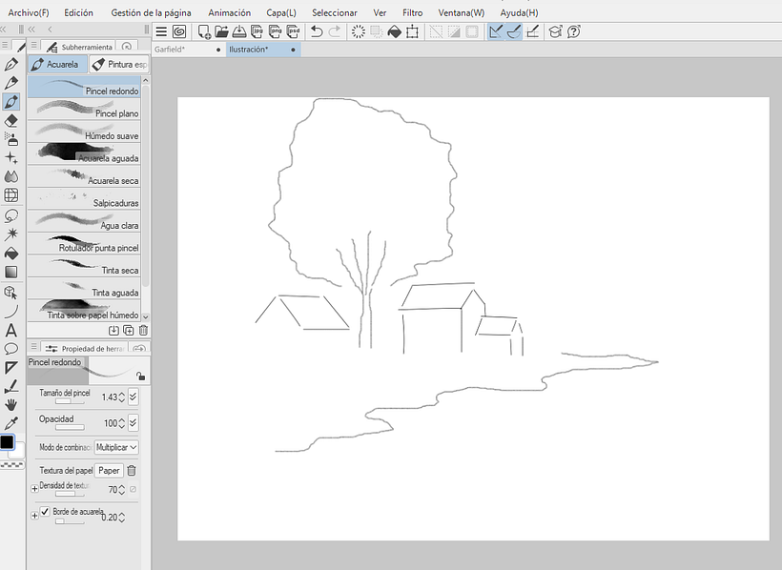This screenshot has height=570, width=782.
Task: Select the Balloon tool
Action: click(11, 349)
